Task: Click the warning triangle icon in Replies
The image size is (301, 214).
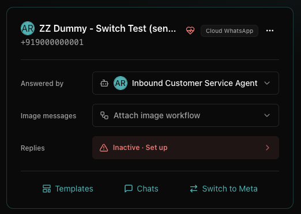Action: click(104, 148)
